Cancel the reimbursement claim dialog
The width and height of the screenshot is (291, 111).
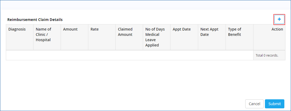tap(254, 104)
